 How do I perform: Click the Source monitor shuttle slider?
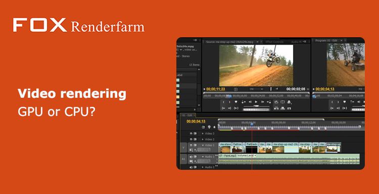click(x=256, y=106)
